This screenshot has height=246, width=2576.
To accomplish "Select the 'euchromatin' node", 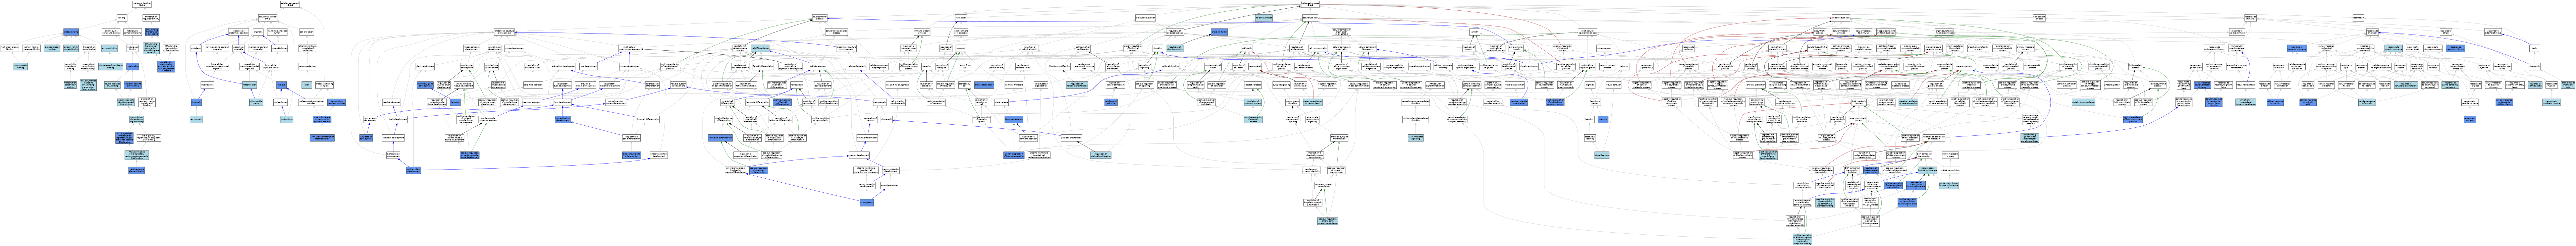I will pos(197,120).
